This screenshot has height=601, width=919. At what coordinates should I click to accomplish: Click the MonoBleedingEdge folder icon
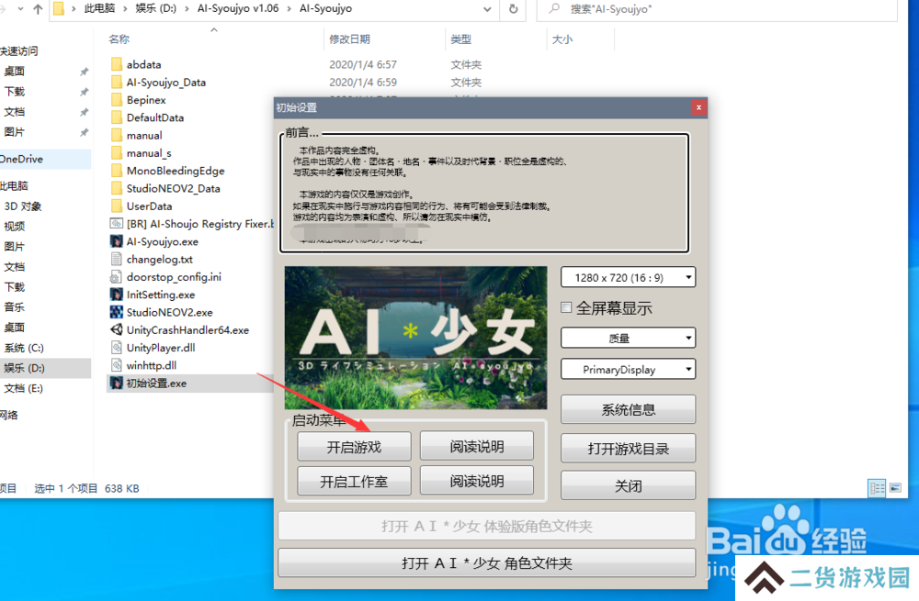[x=116, y=171]
